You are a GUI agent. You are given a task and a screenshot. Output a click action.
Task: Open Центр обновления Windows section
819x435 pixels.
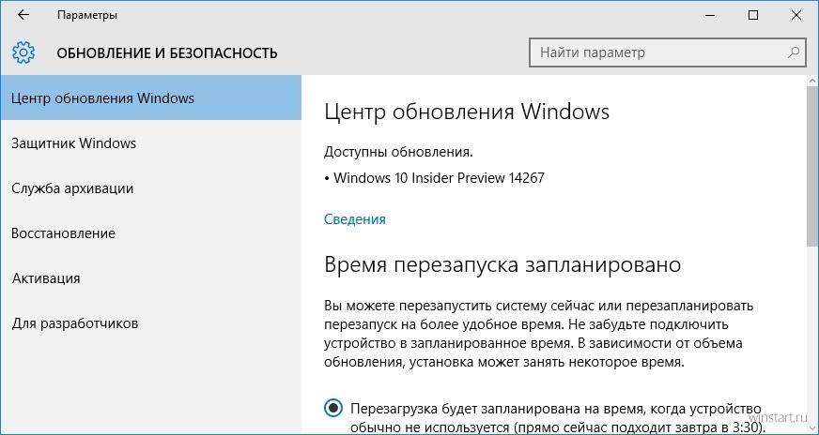tap(151, 98)
